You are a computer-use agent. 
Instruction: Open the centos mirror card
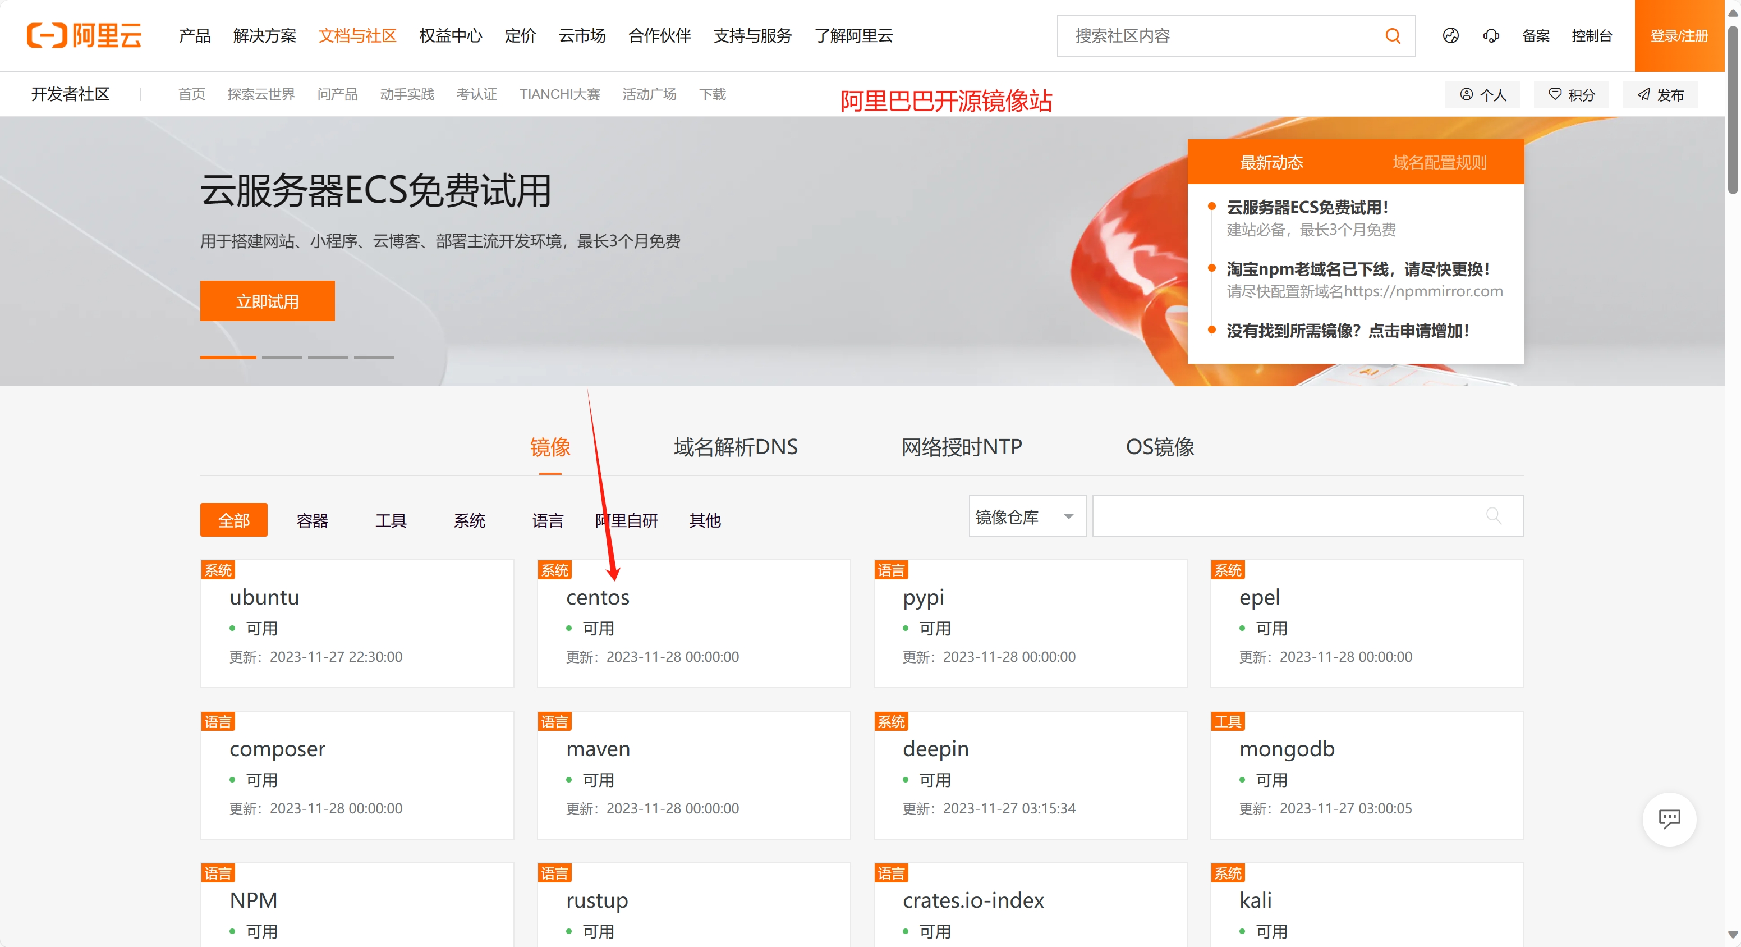coord(693,624)
